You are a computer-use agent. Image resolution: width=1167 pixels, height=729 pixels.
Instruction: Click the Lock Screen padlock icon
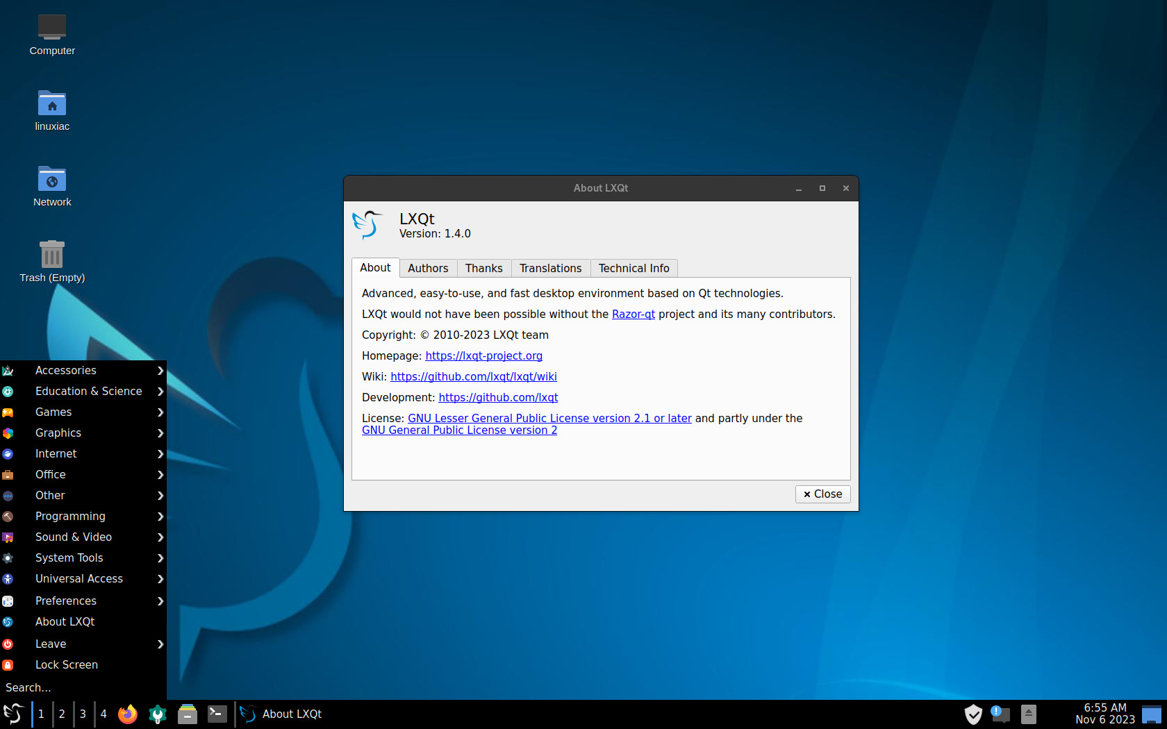8,665
